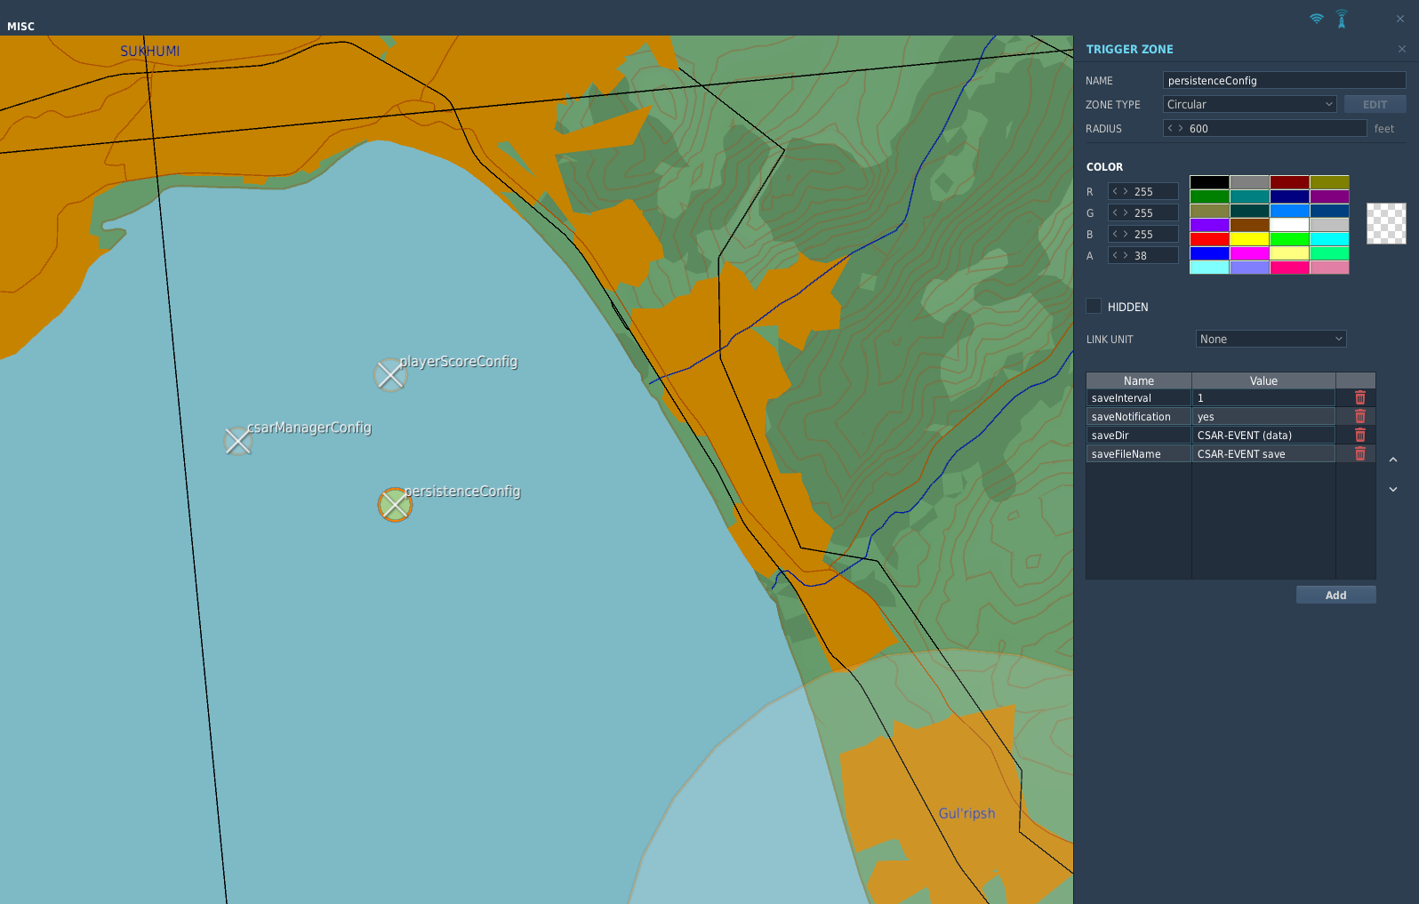1419x904 pixels.
Task: Open the Link Unit None dropdown
Action: [x=1271, y=339]
